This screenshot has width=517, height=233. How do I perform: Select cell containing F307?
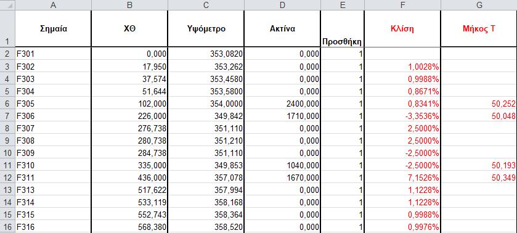click(53, 128)
